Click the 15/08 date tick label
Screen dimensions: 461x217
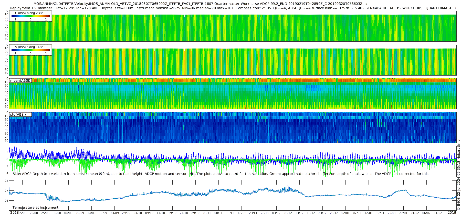click(x=22, y=213)
